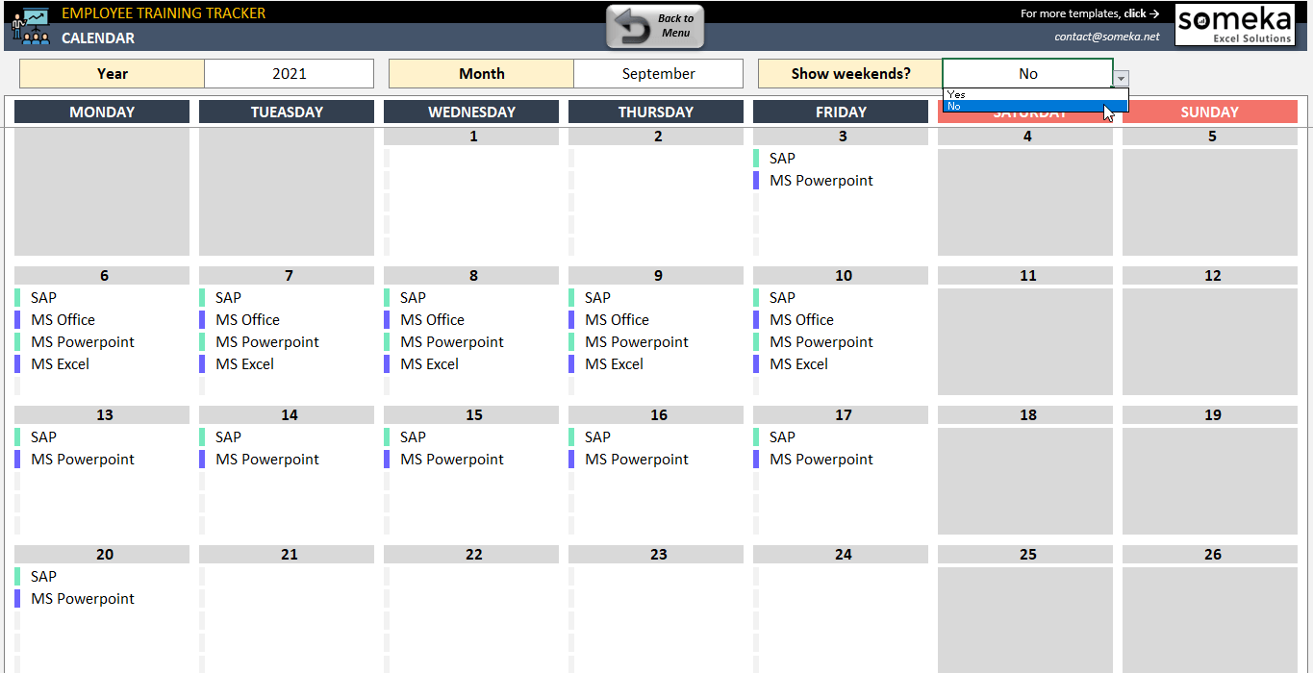Click the EMPLOYEE TRAINING TRACKER title

(164, 13)
